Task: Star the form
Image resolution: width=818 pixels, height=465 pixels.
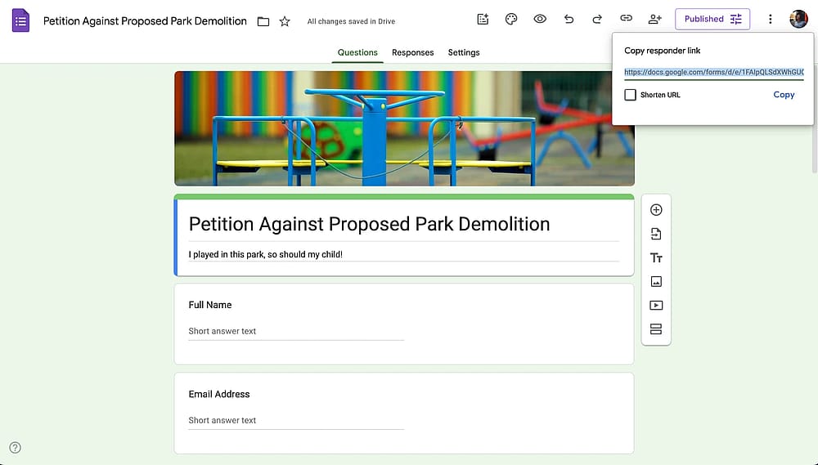Action: click(285, 21)
